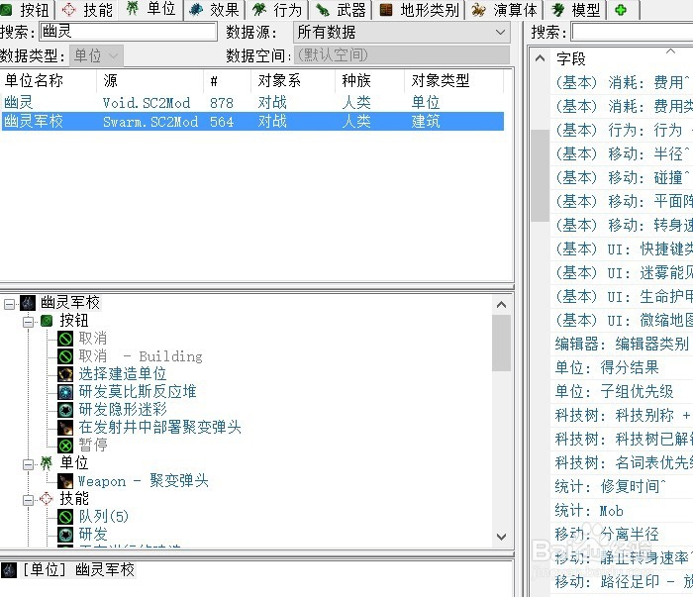Select field 单位: 子组优先级
This screenshot has width=693, height=597.
pyautogui.click(x=623, y=391)
